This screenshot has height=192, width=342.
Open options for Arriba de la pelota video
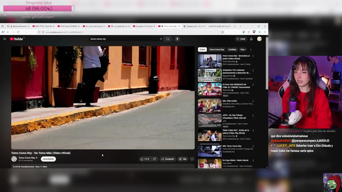253,131
